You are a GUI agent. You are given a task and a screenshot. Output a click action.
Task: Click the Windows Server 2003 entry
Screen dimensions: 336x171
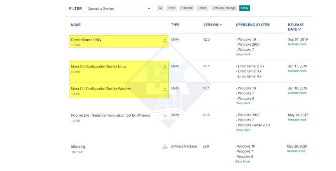[x=253, y=125]
